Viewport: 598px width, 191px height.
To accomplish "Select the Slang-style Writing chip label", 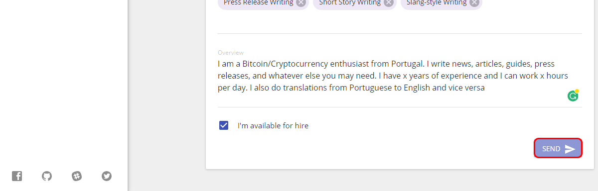I will click(437, 2).
